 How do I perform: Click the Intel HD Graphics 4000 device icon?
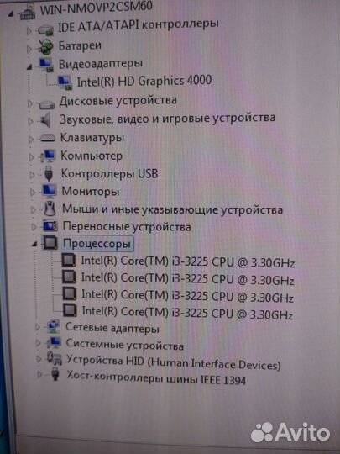point(65,82)
